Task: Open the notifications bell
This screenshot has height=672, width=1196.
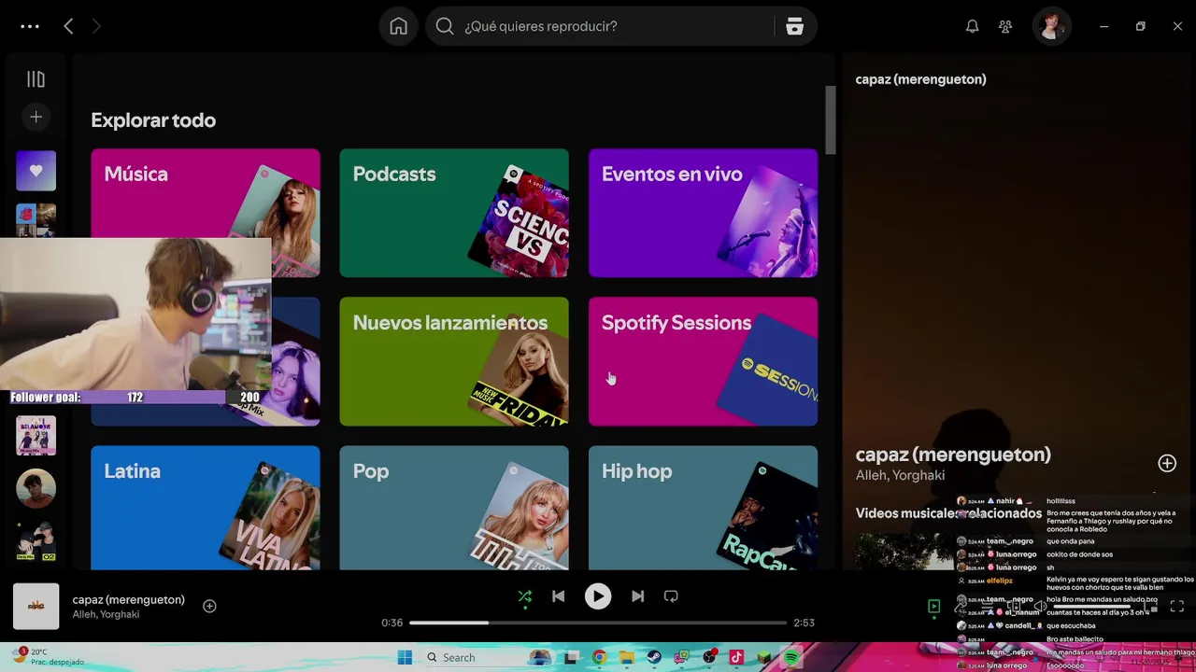Action: (972, 26)
